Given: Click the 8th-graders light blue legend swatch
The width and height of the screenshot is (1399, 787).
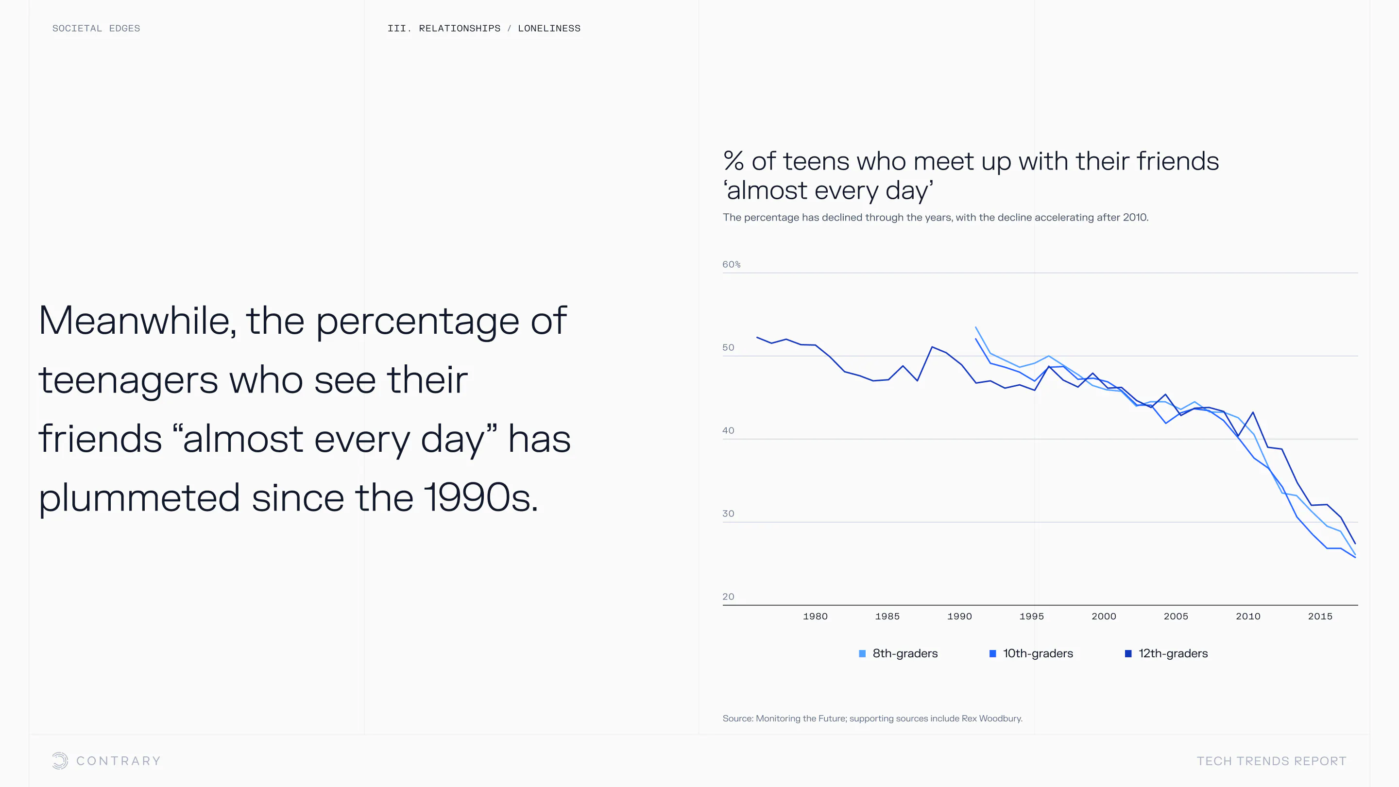Looking at the screenshot, I should point(862,653).
